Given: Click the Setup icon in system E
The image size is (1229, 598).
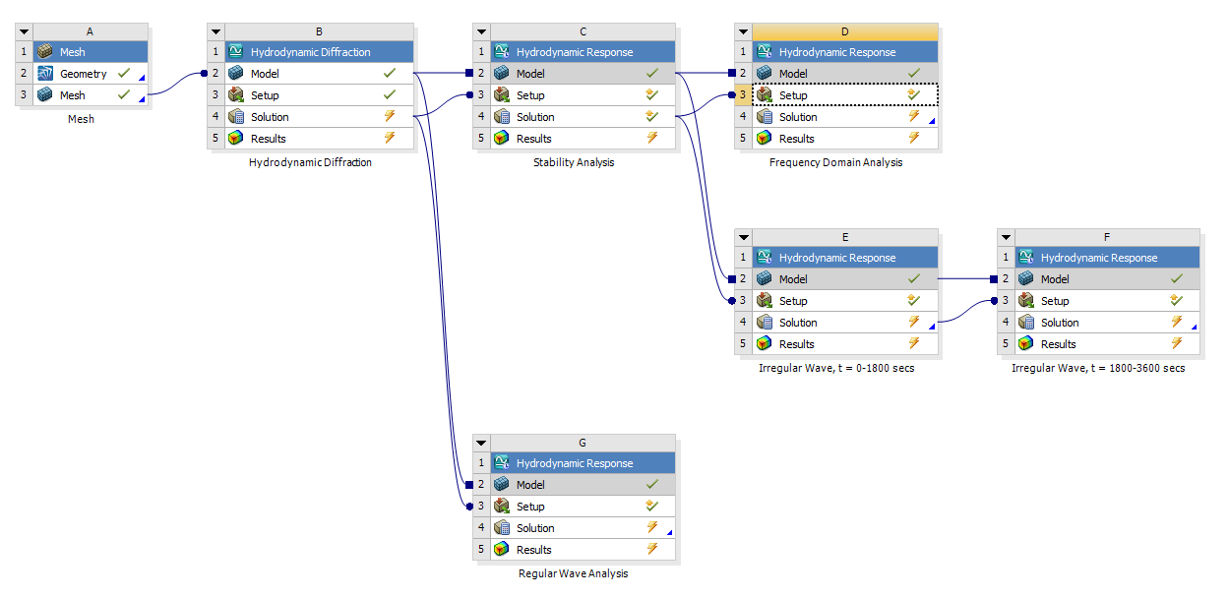Looking at the screenshot, I should [765, 301].
